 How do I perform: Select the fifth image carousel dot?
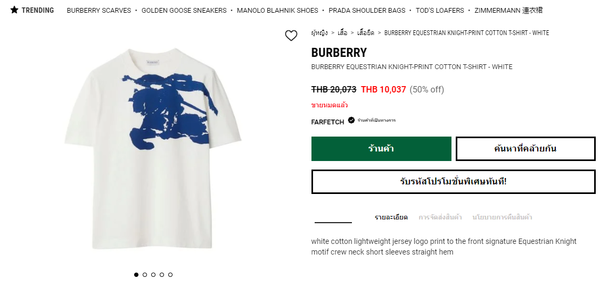click(170, 275)
